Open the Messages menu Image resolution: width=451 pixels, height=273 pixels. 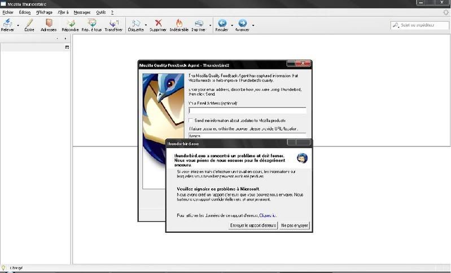click(82, 12)
